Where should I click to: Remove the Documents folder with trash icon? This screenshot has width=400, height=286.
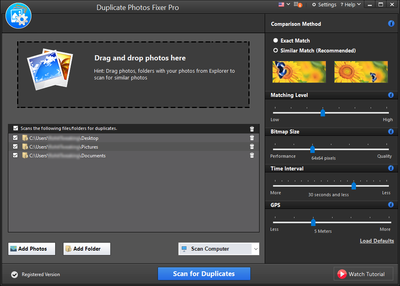pos(252,155)
